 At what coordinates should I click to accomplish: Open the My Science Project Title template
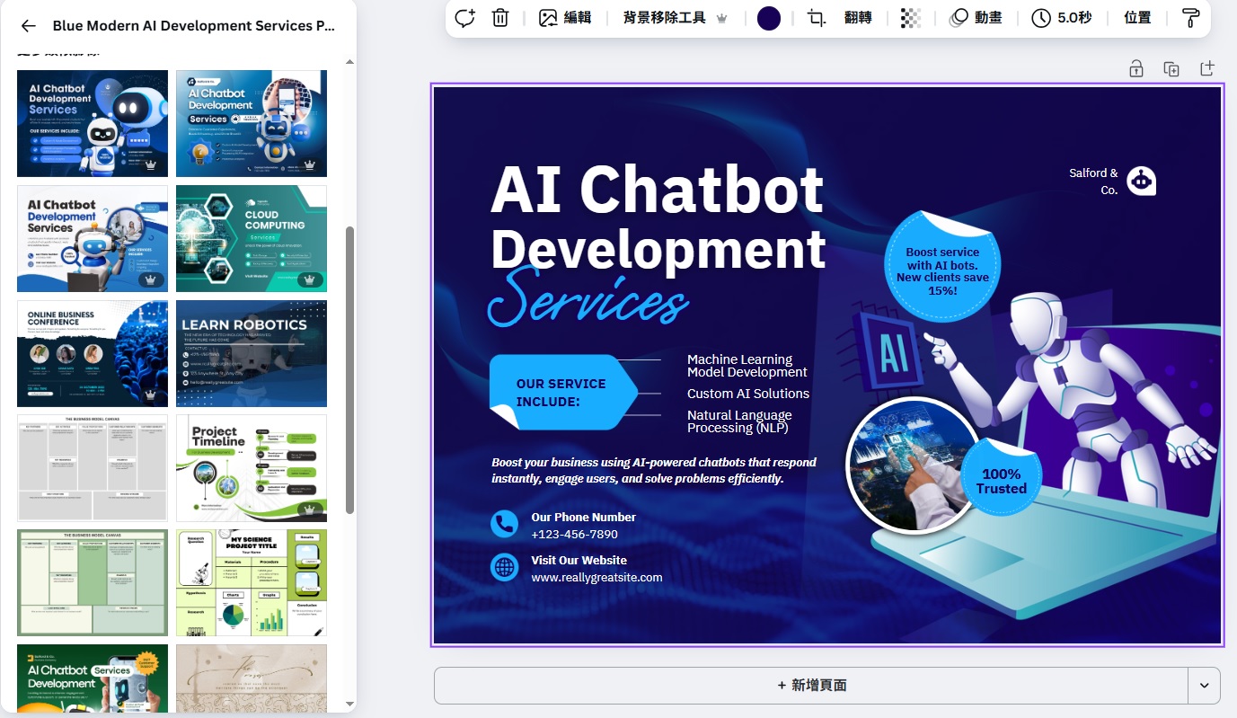coord(252,582)
